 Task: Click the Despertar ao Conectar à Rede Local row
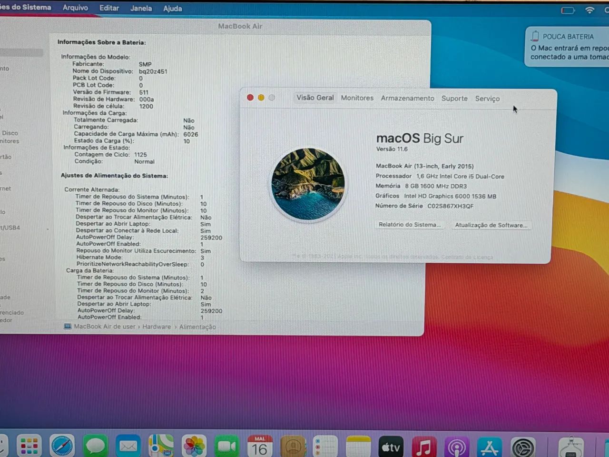point(143,231)
